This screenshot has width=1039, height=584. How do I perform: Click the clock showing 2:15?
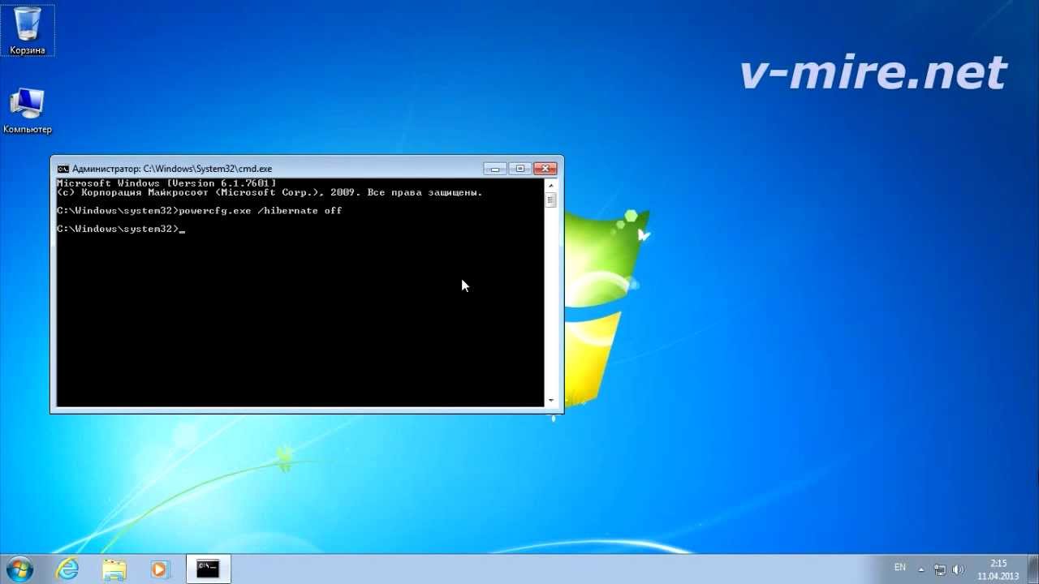[998, 563]
